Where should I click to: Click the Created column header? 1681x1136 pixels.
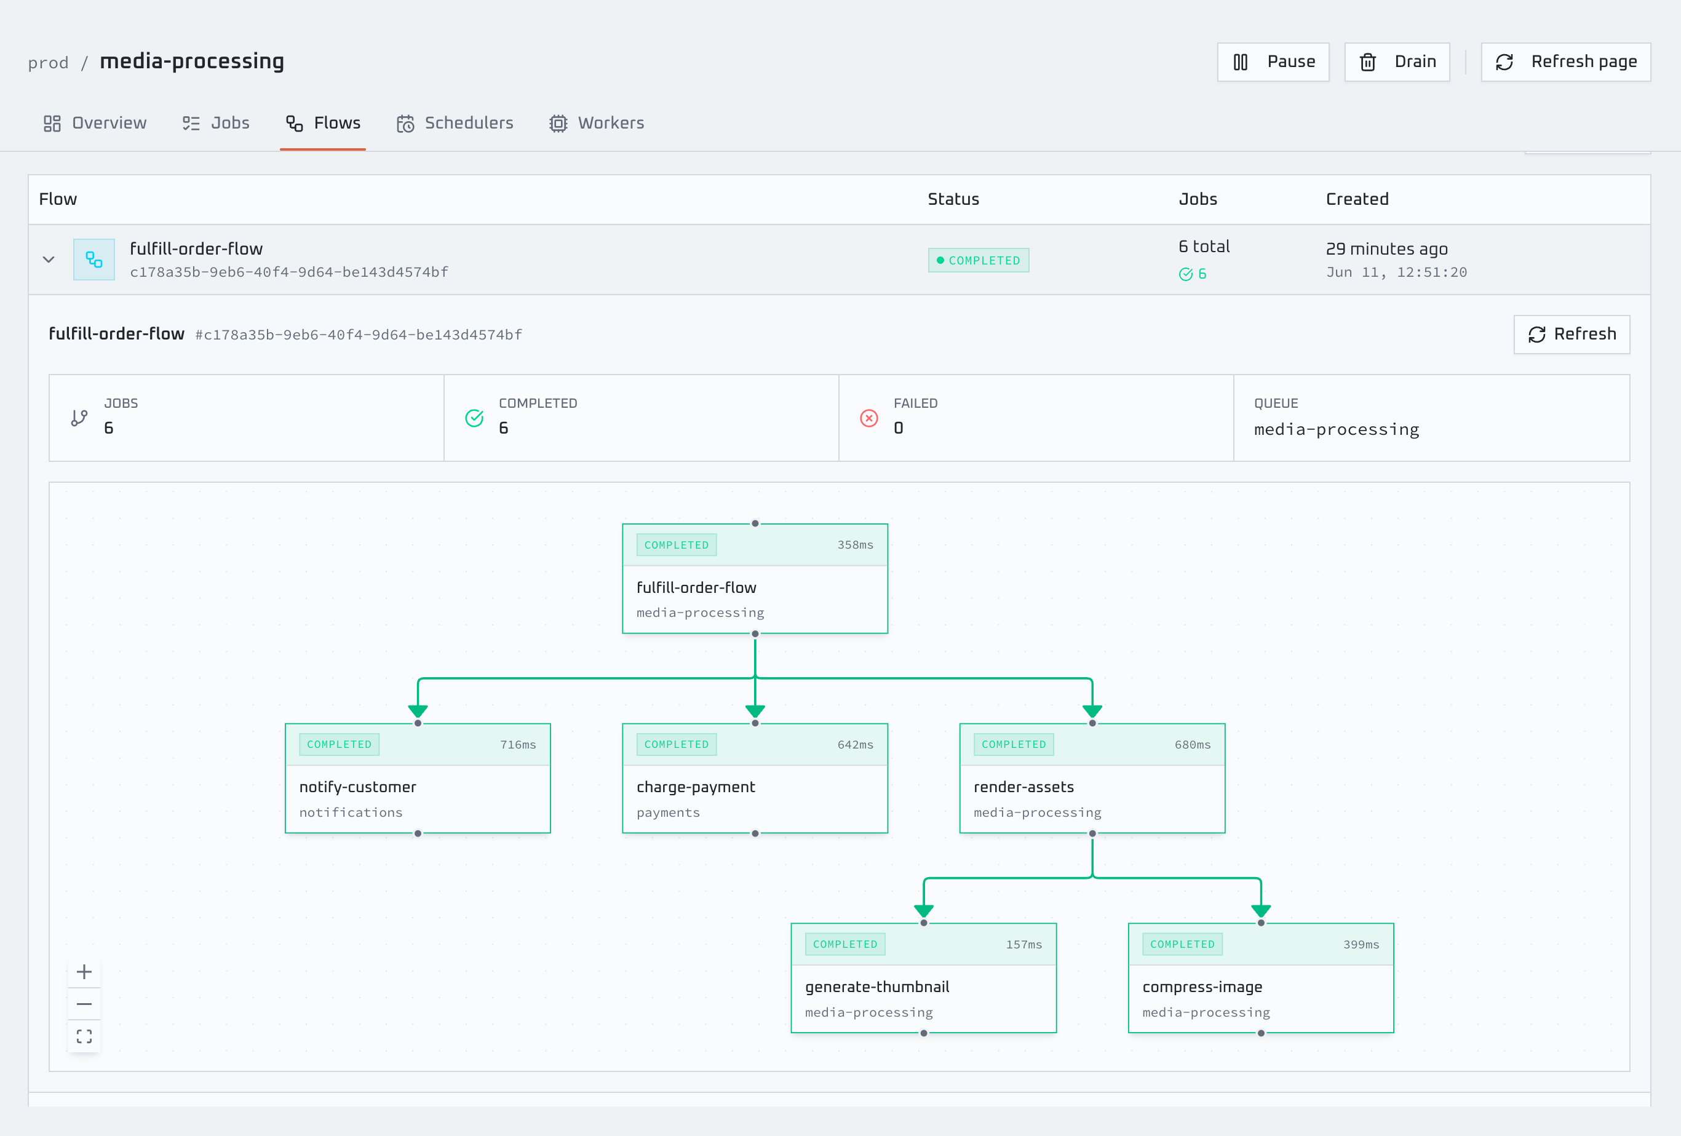(1357, 199)
